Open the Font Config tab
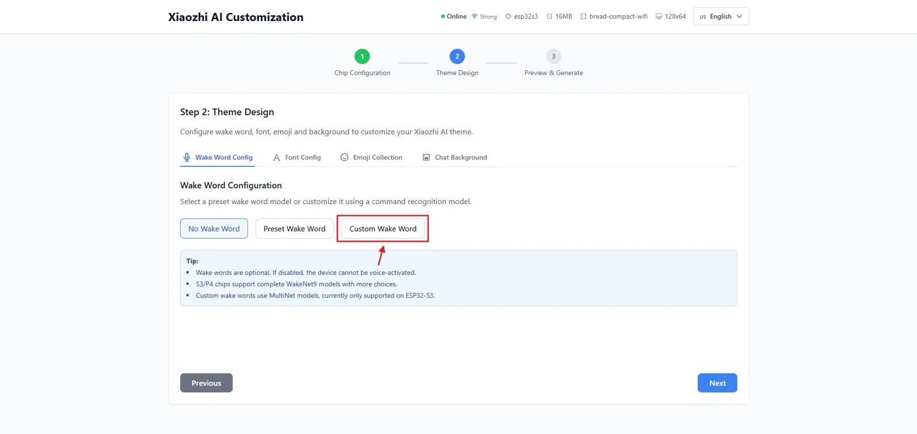Image resolution: width=917 pixels, height=434 pixels. (297, 157)
